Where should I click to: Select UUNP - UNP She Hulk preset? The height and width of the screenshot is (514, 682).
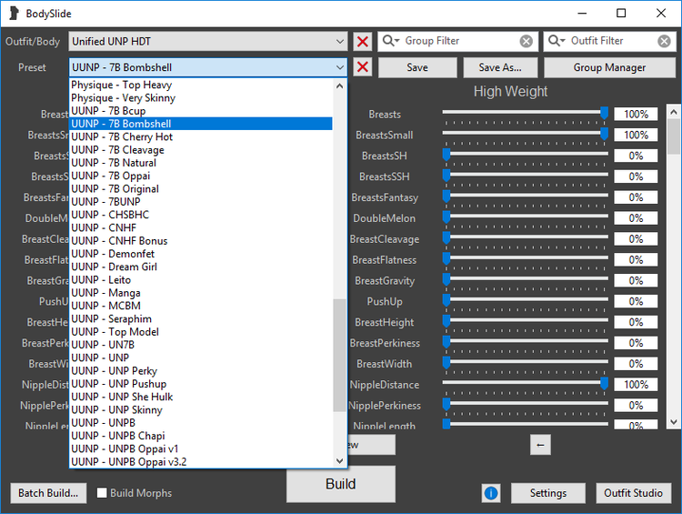pyautogui.click(x=201, y=397)
